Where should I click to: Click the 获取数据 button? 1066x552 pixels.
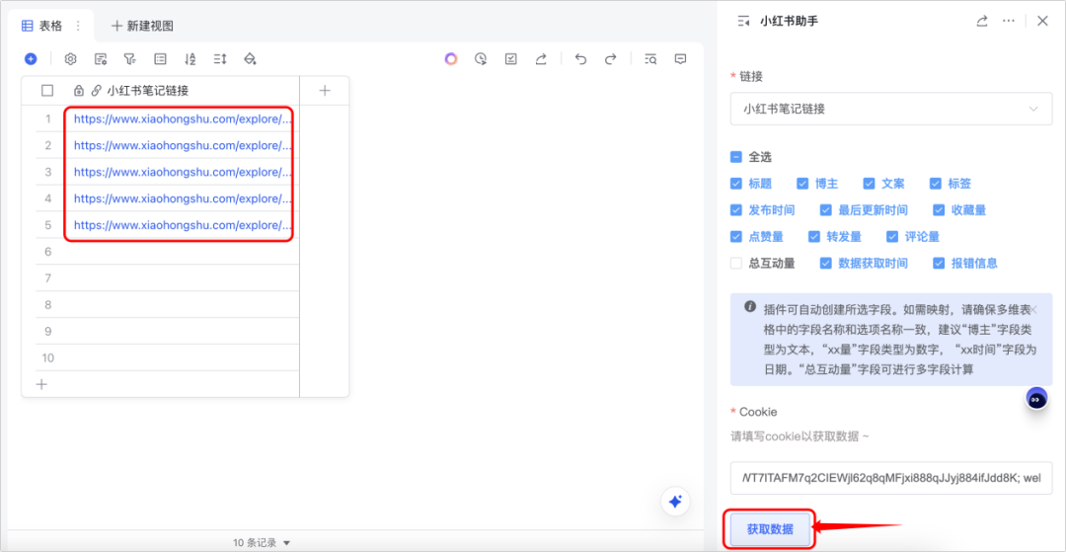[x=770, y=529]
